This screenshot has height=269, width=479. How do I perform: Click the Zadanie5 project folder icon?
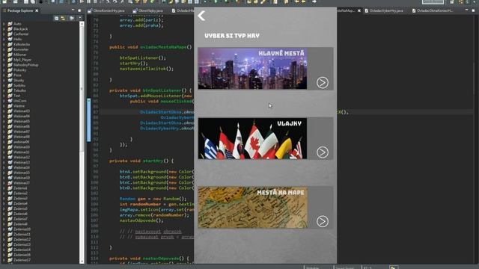(10, 208)
